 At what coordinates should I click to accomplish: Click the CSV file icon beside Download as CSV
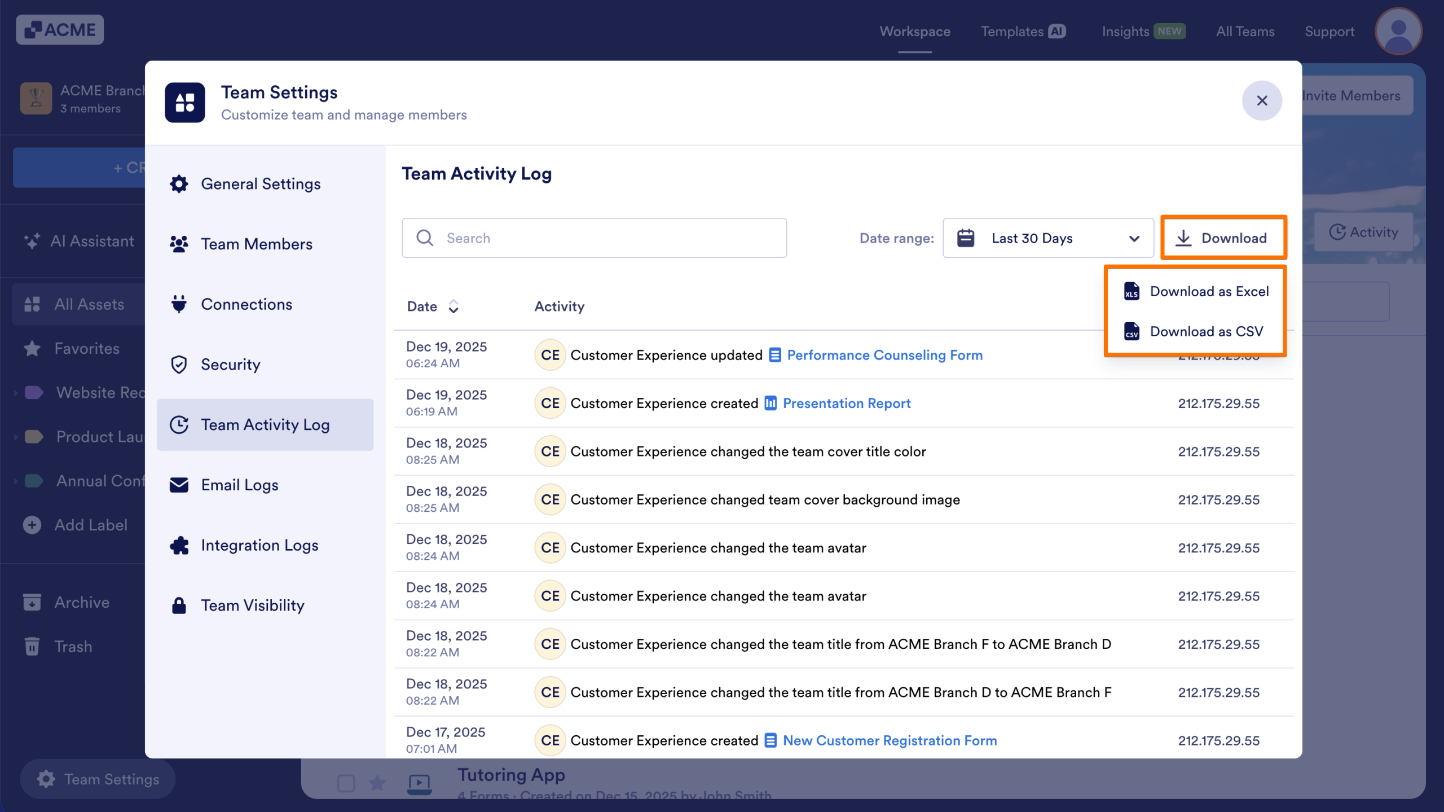(x=1131, y=331)
